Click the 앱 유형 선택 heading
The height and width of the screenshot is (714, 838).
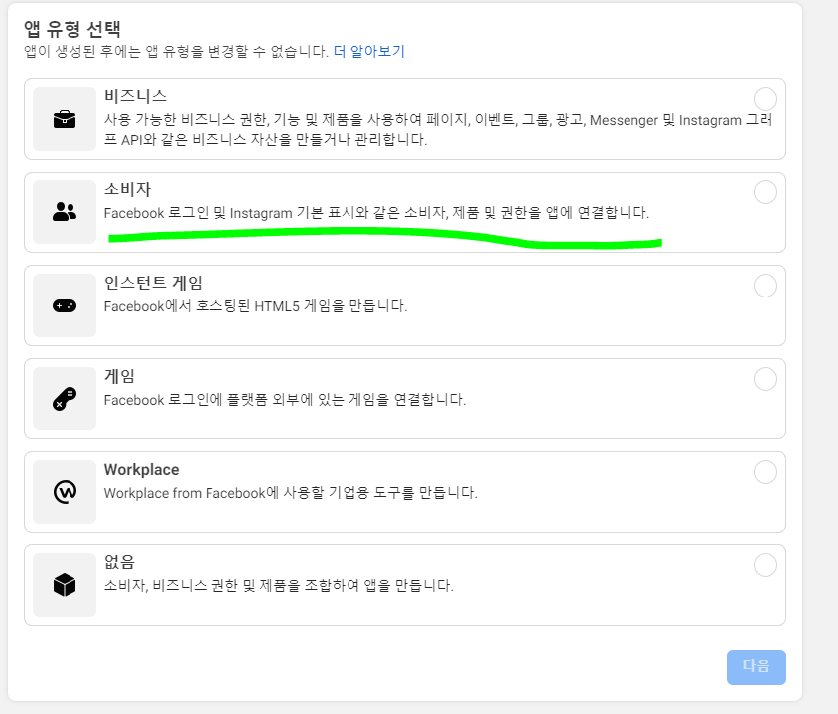click(72, 29)
